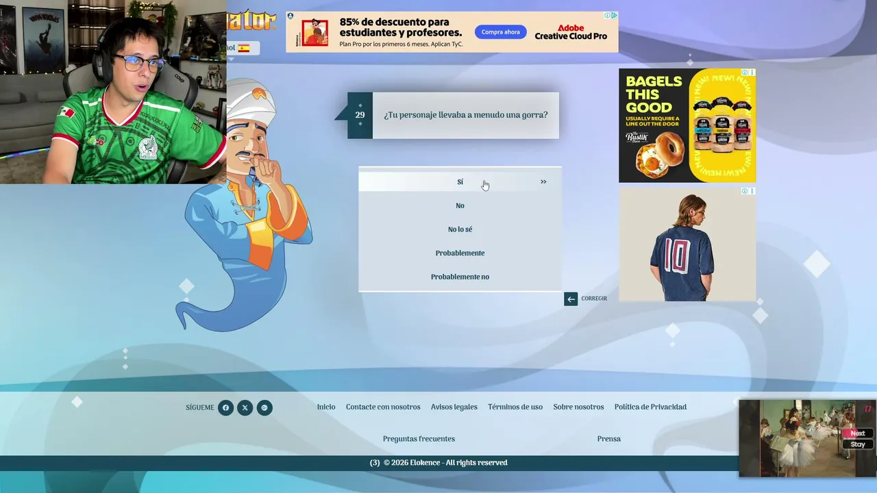Click the question text about a gorra

coord(466,115)
